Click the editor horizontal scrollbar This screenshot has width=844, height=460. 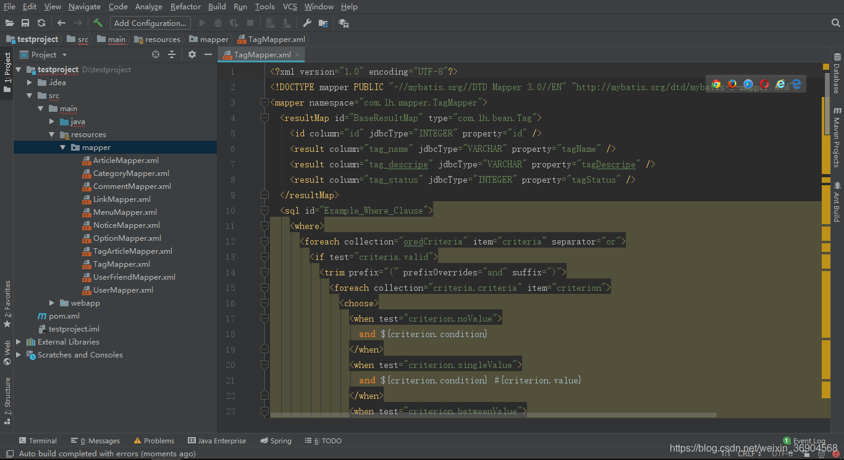pos(493,415)
